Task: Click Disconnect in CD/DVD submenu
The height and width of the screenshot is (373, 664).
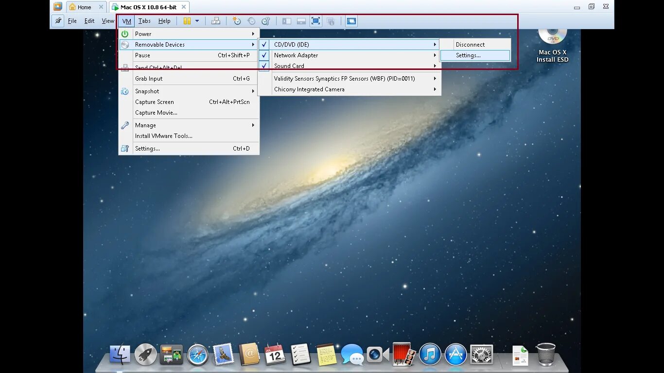Action: point(475,45)
